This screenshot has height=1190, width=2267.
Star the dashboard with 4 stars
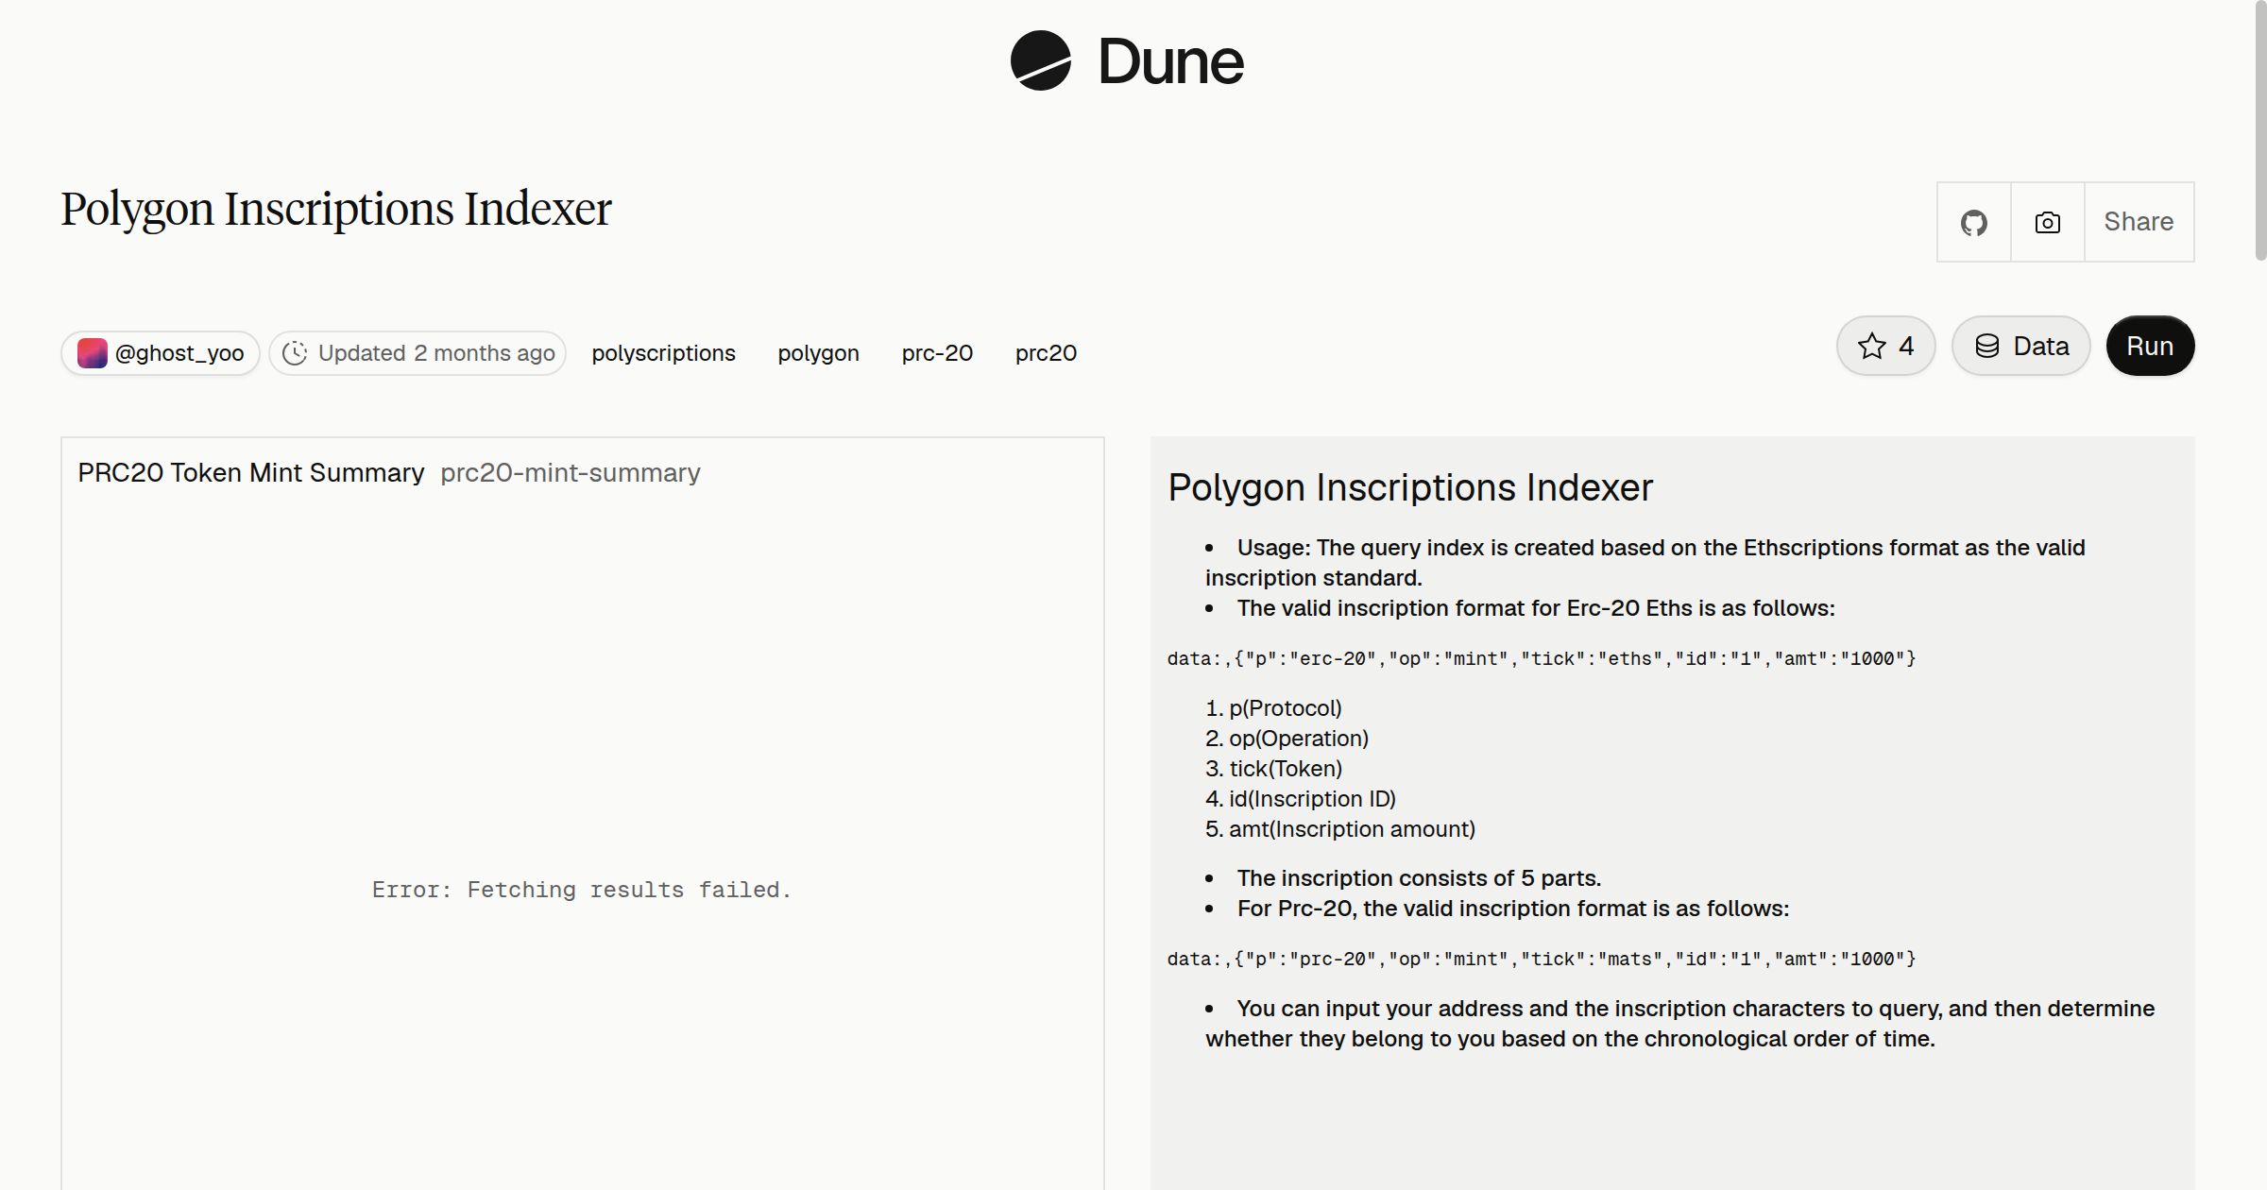[x=1885, y=346]
